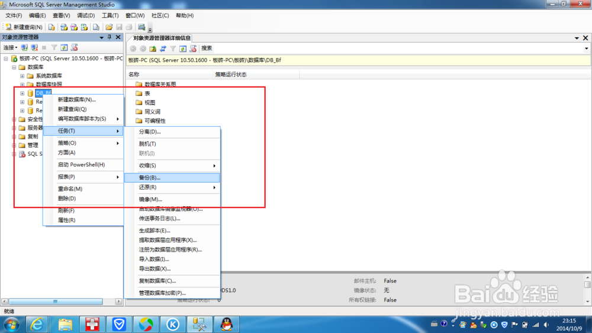592x333 pixels.
Task: Choose 导出数据(X)... in the tasks submenu
Action: click(x=172, y=269)
